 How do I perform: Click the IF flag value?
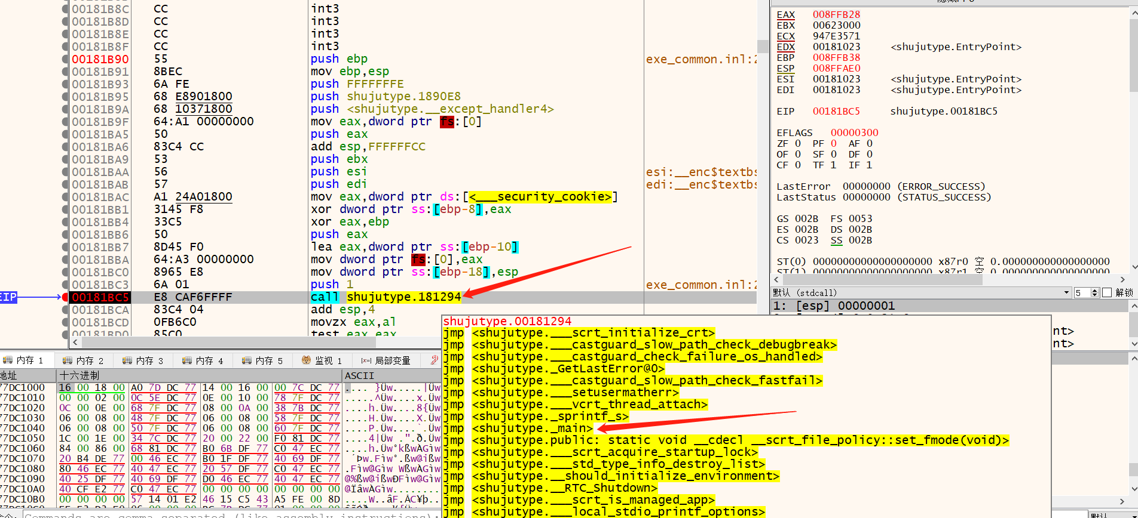pyautogui.click(x=869, y=165)
